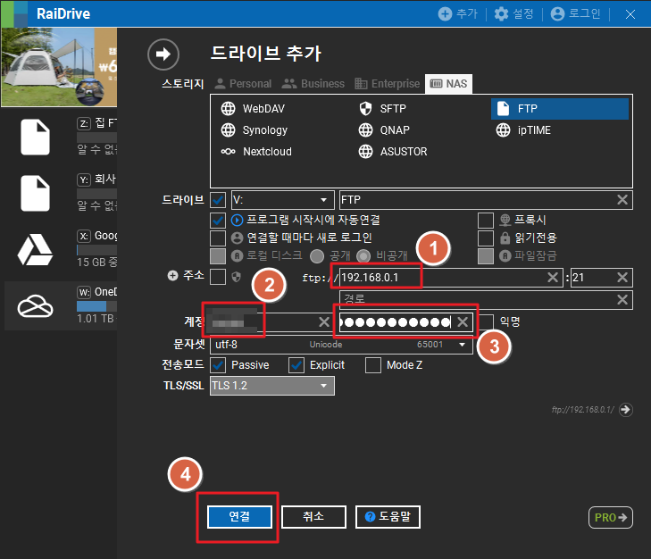Open the V: drive letter dropdown
The height and width of the screenshot is (559, 651).
coord(282,200)
